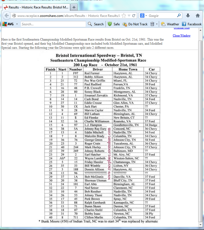Focus the AVG Search input field
The image size is (204, 230).
[x=53, y=24]
